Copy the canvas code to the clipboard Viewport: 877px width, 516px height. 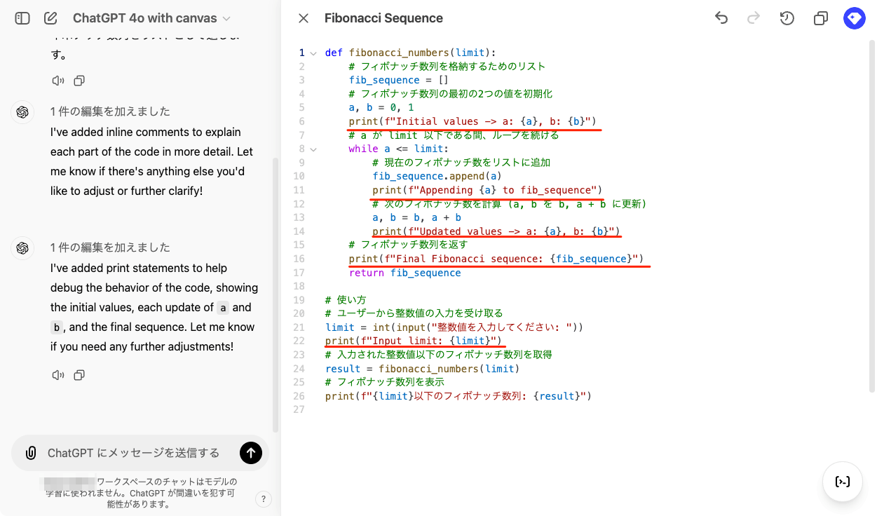pyautogui.click(x=821, y=18)
